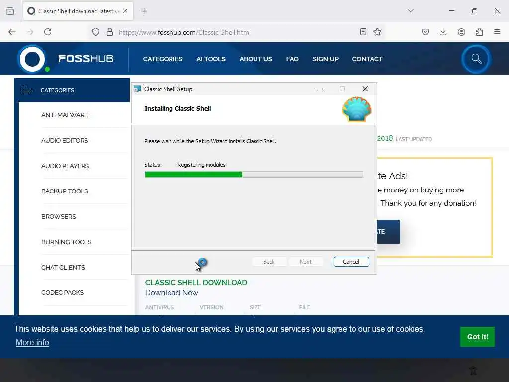Bookmark this page with the star icon
The height and width of the screenshot is (382, 509).
tap(377, 32)
